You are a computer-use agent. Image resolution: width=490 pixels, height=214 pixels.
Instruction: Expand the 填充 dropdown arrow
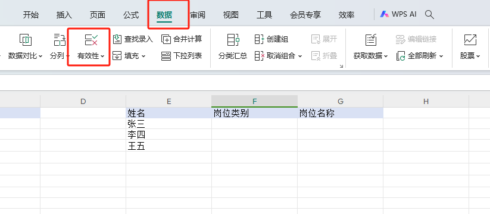143,56
